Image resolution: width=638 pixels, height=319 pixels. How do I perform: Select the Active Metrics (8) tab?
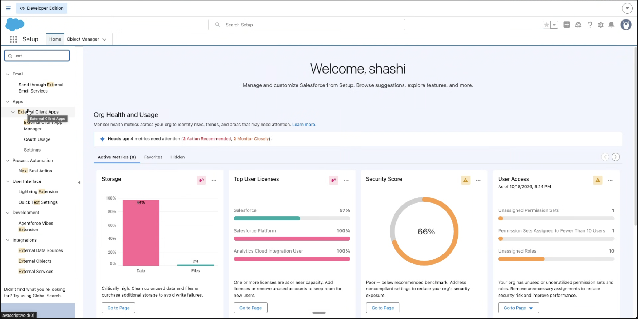[117, 157]
